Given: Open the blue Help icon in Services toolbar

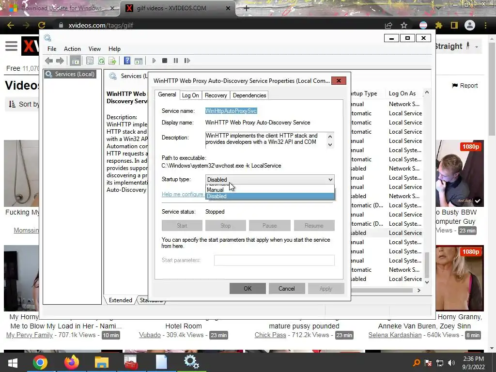Looking at the screenshot, I should (127, 61).
